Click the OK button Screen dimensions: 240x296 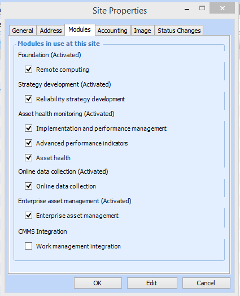(98, 283)
